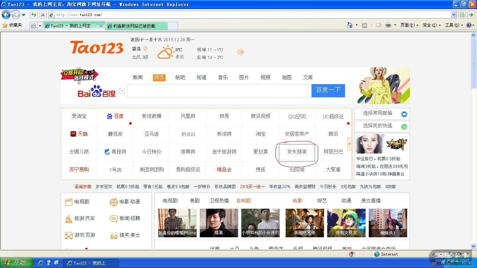Expand the address bar URL dropdown
This screenshot has height=268, width=477.
[x=454, y=15]
